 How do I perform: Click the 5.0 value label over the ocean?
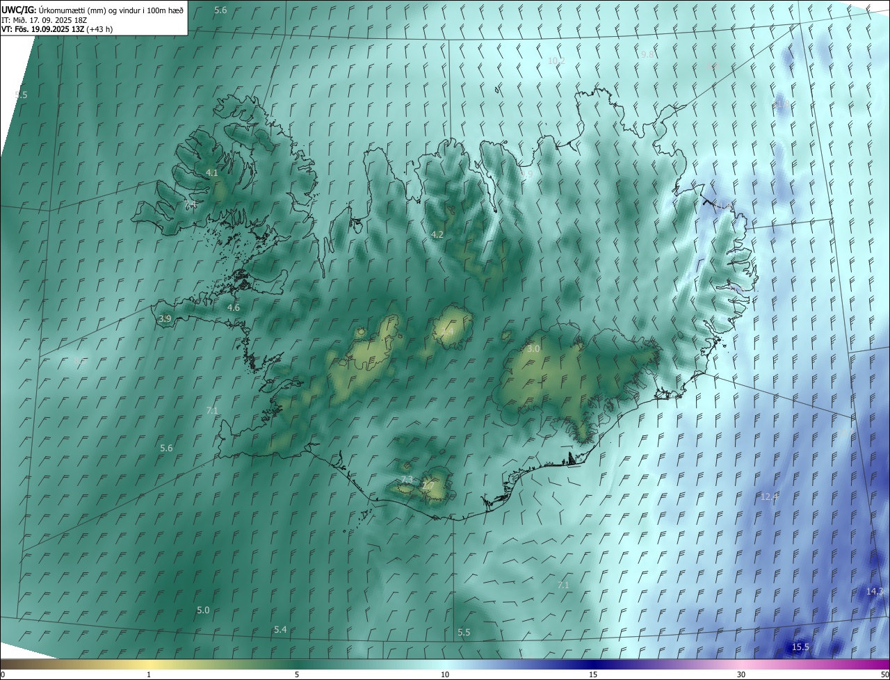[203, 610]
